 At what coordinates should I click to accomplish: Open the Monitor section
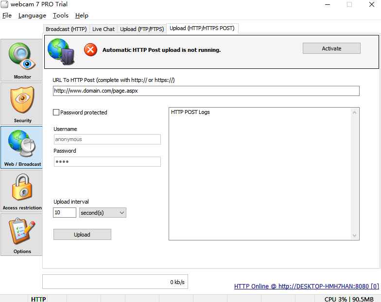(21, 60)
